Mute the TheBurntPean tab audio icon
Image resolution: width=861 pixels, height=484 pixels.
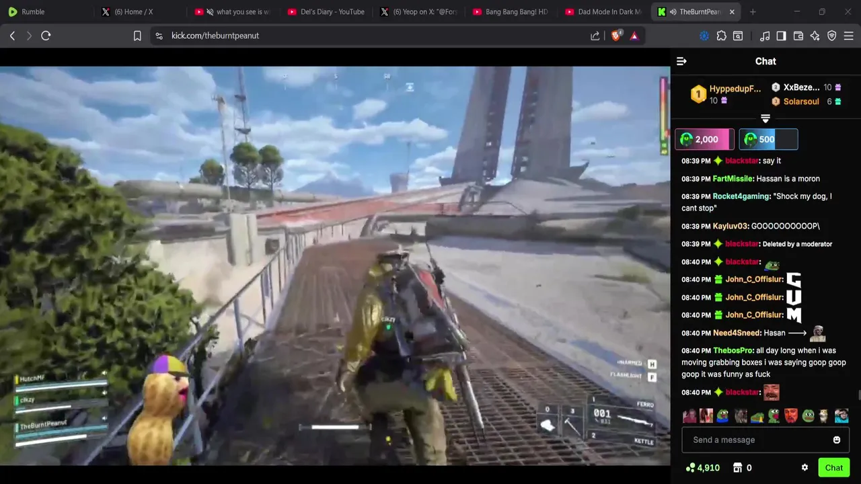(x=673, y=12)
